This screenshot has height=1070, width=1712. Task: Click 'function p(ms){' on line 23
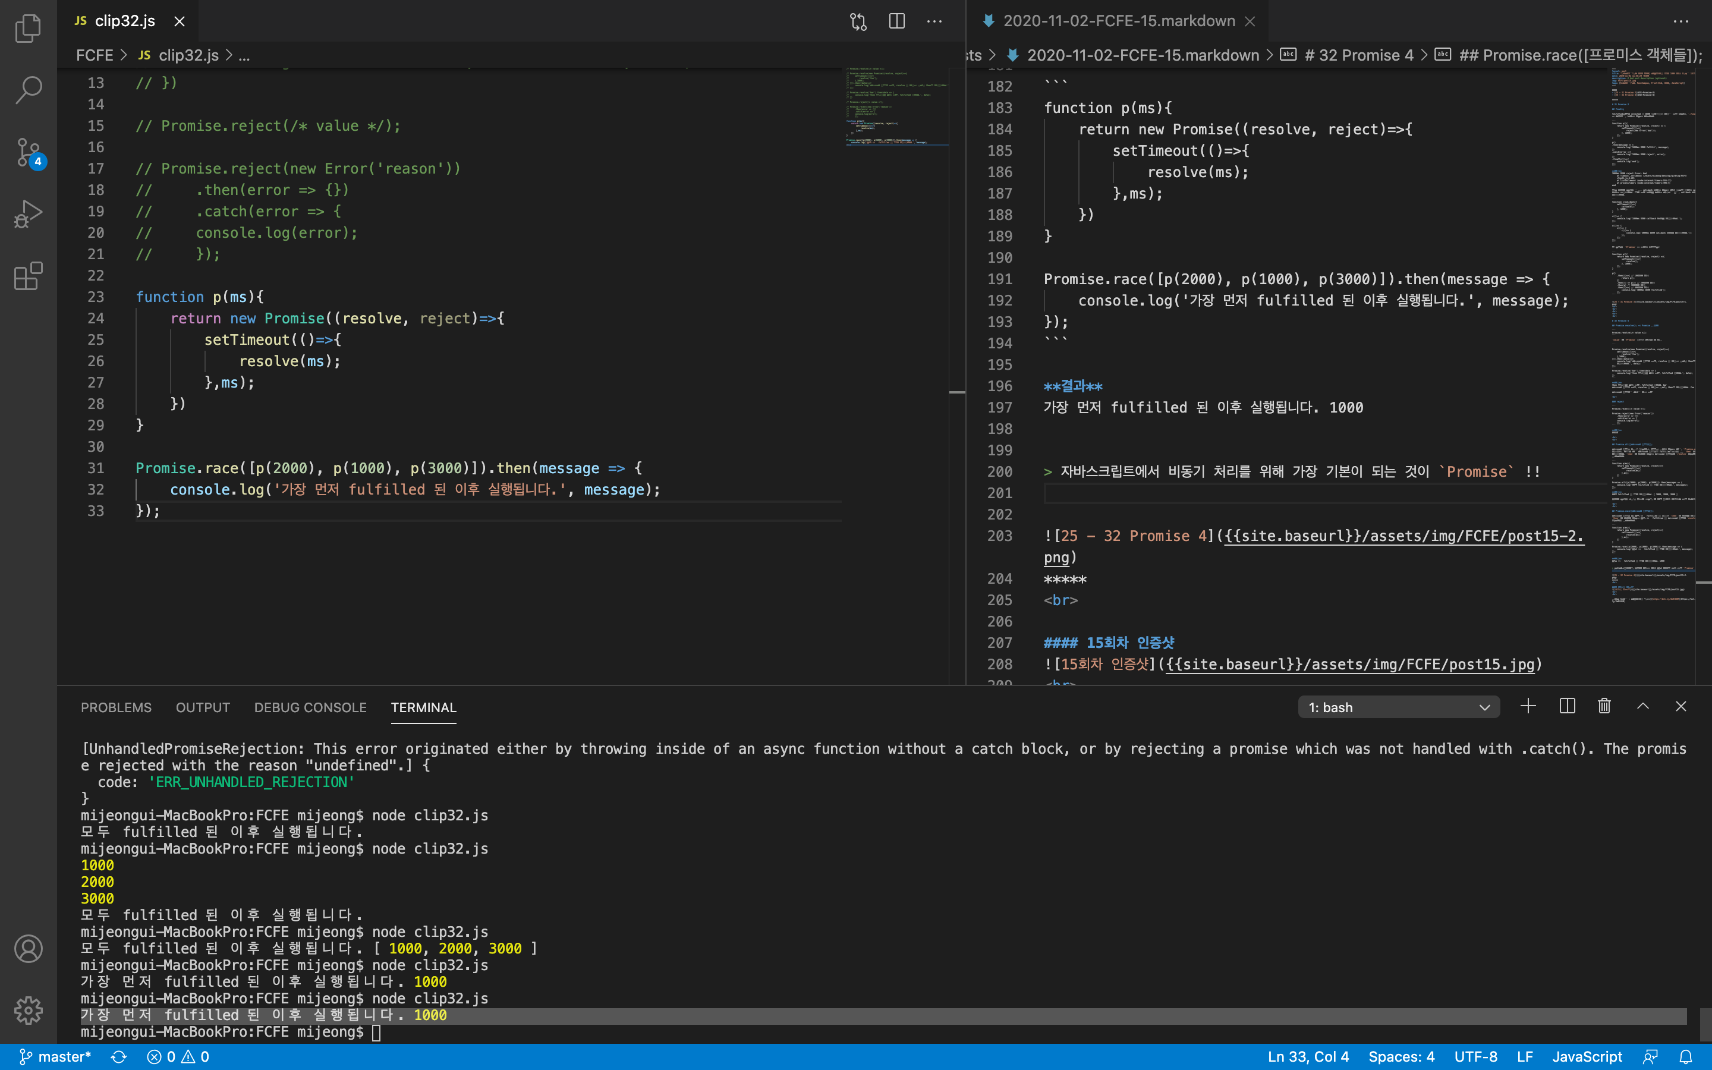pyautogui.click(x=200, y=297)
